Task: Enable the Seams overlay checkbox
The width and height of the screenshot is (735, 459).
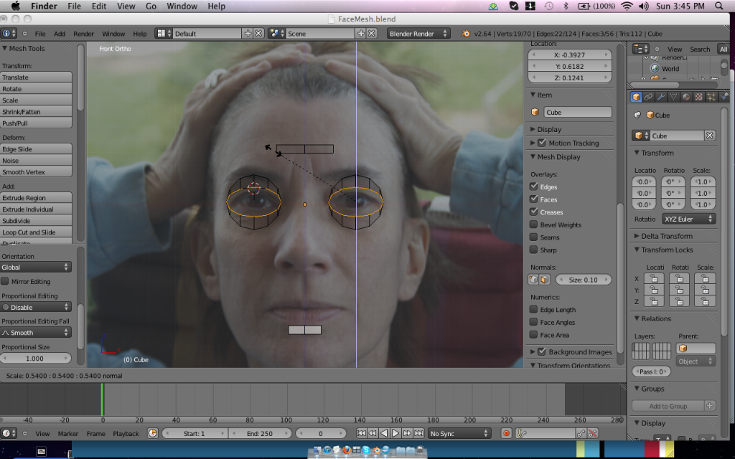Action: (x=533, y=237)
